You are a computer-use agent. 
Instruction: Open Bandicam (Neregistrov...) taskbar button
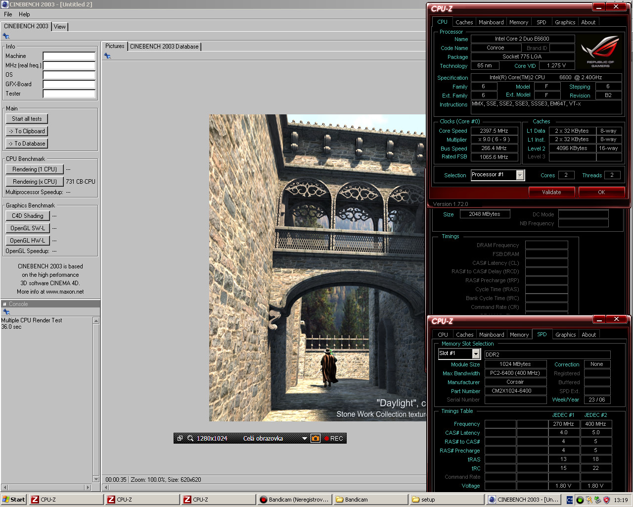(295, 500)
